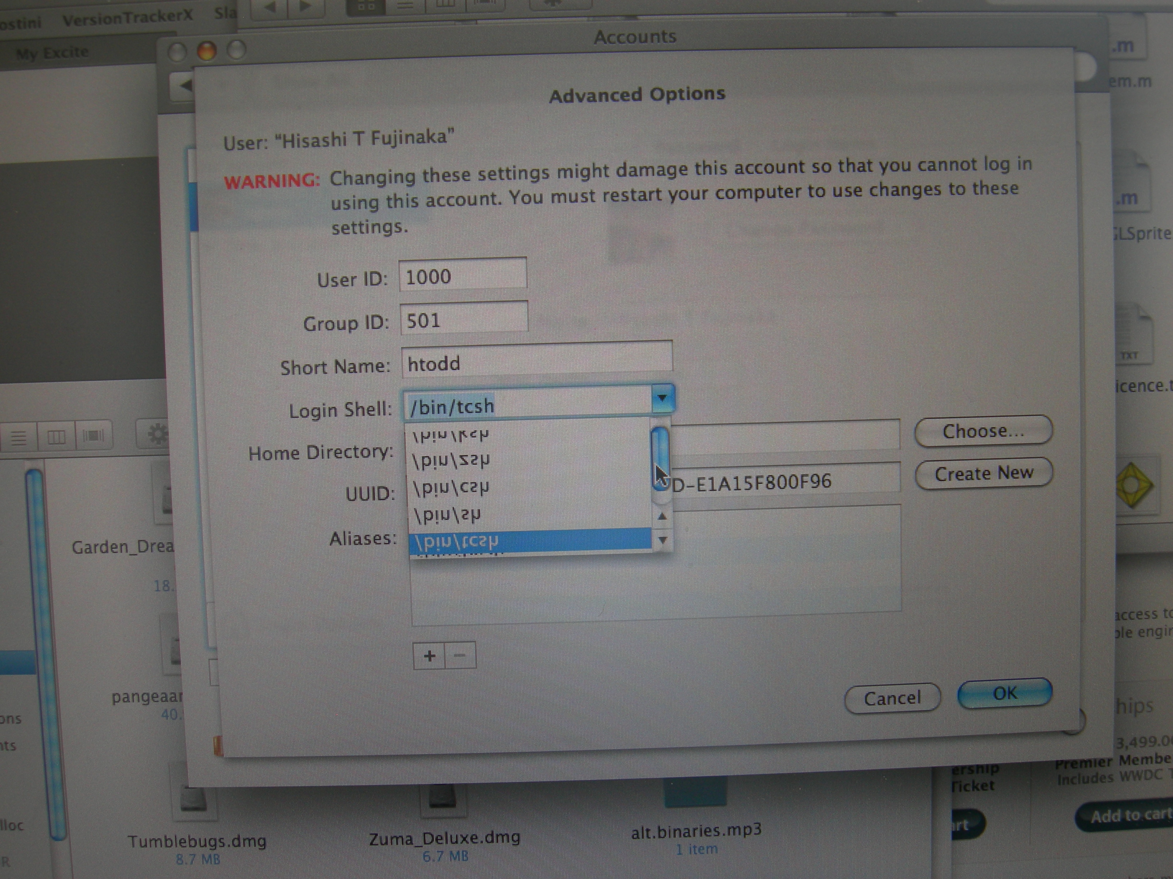This screenshot has height=879, width=1173.
Task: Click the shell list scrollbar thumb
Action: pyautogui.click(x=661, y=458)
